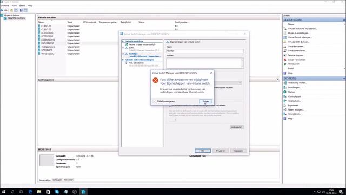
Task: Collapse the EXCHSE2012 actions section
Action: pyautogui.click(x=344, y=79)
